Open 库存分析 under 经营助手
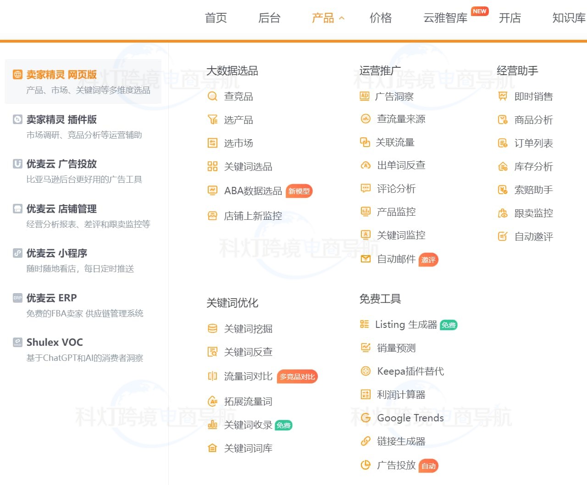Screen dimensions: 587x485 (x=533, y=166)
